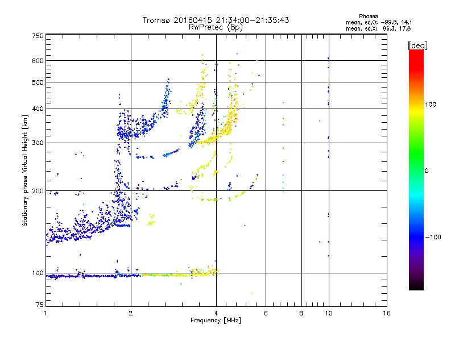
Task: Click the x-axis '8' tick label
Action: 301,313
